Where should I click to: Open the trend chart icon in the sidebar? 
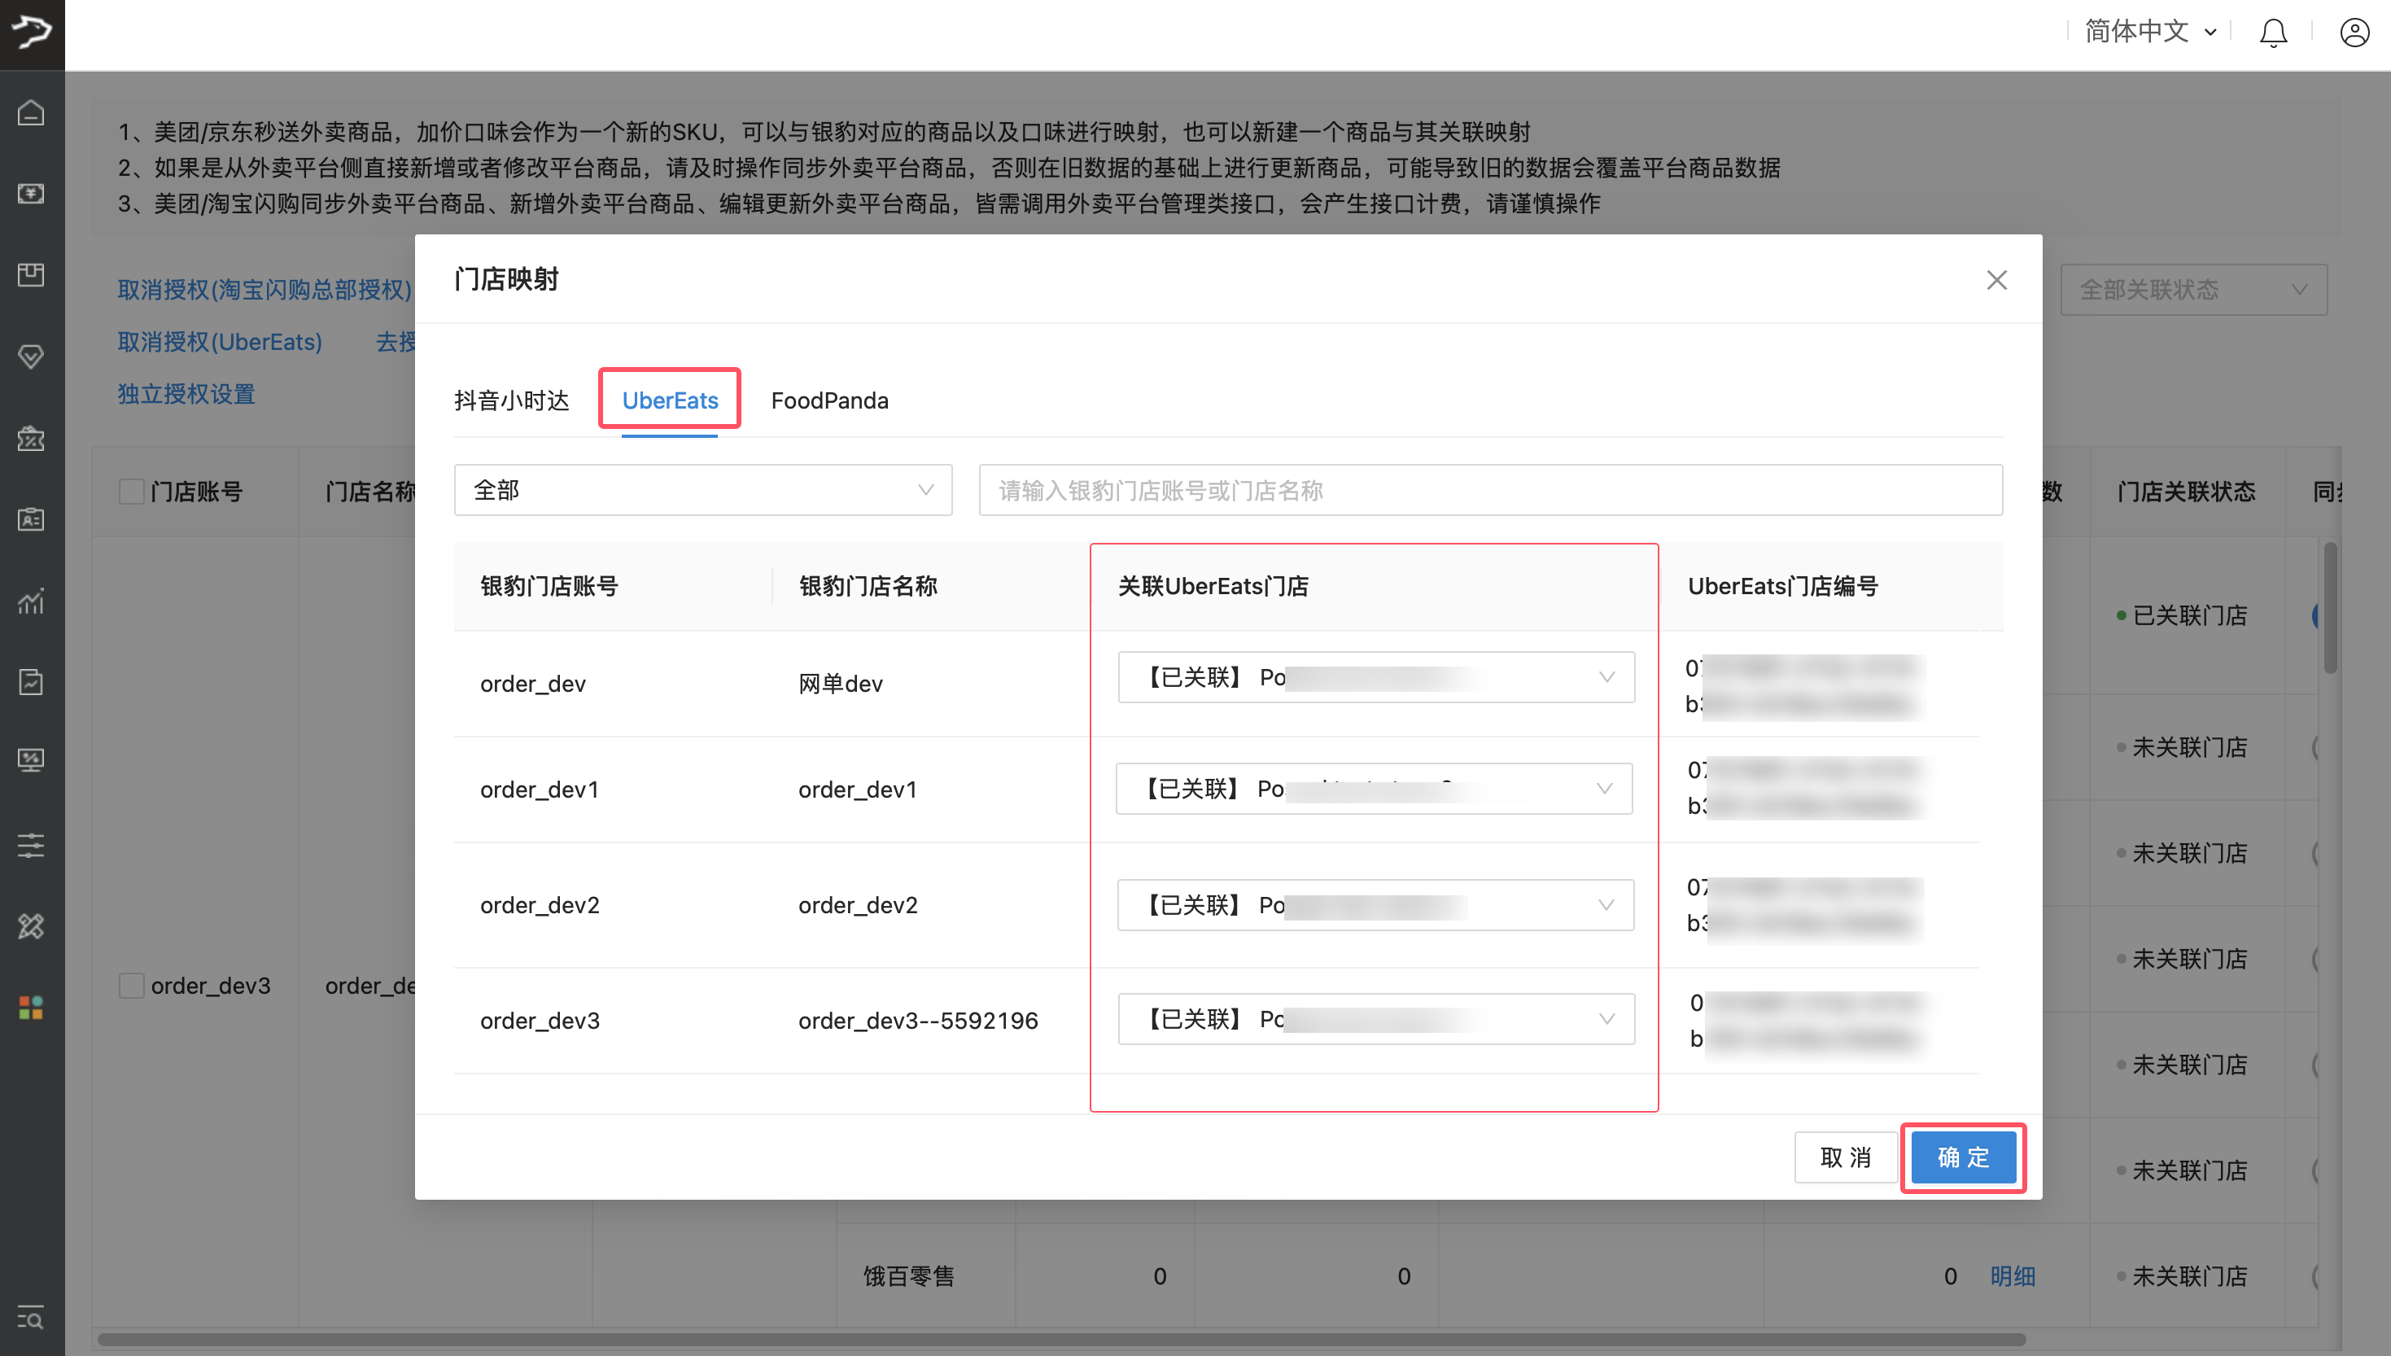pyautogui.click(x=32, y=601)
